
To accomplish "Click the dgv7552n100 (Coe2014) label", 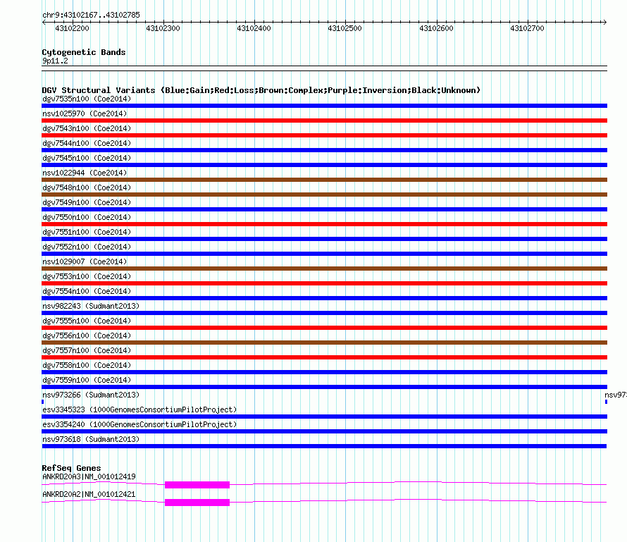I will pyautogui.click(x=87, y=247).
